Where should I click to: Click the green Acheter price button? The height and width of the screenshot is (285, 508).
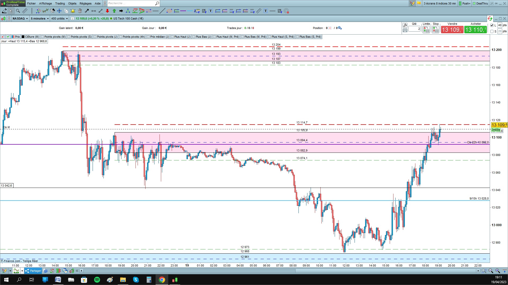pos(475,30)
